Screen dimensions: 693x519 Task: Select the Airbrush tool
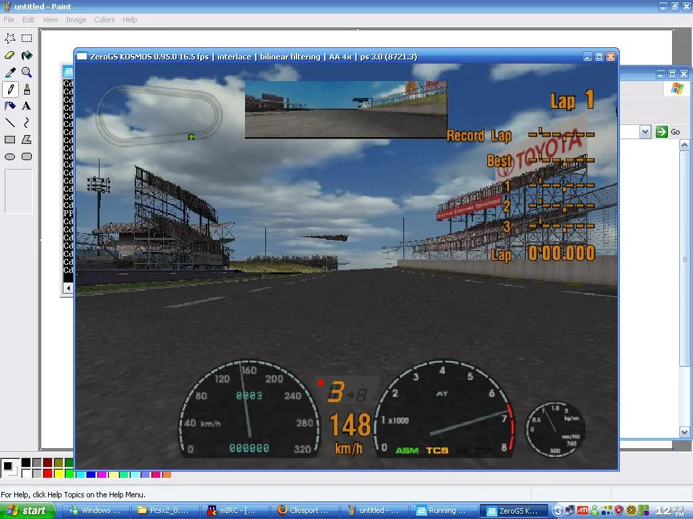click(10, 106)
